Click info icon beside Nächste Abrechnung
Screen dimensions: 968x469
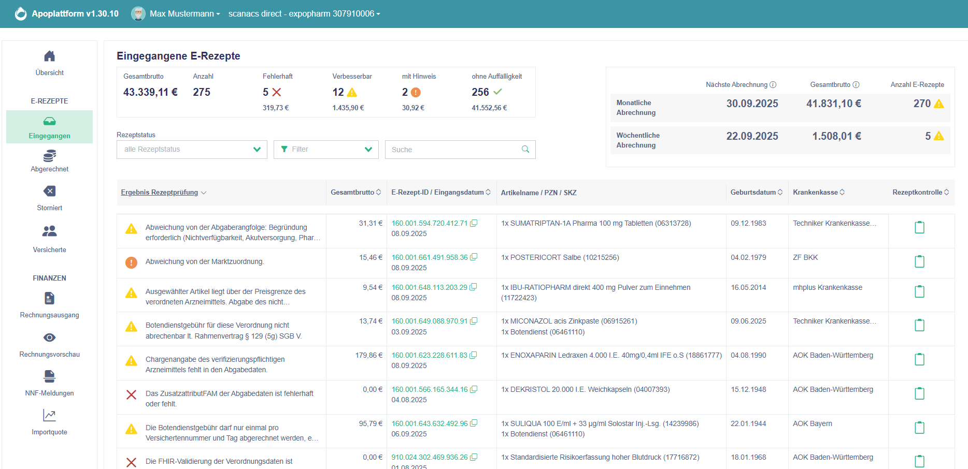point(773,85)
